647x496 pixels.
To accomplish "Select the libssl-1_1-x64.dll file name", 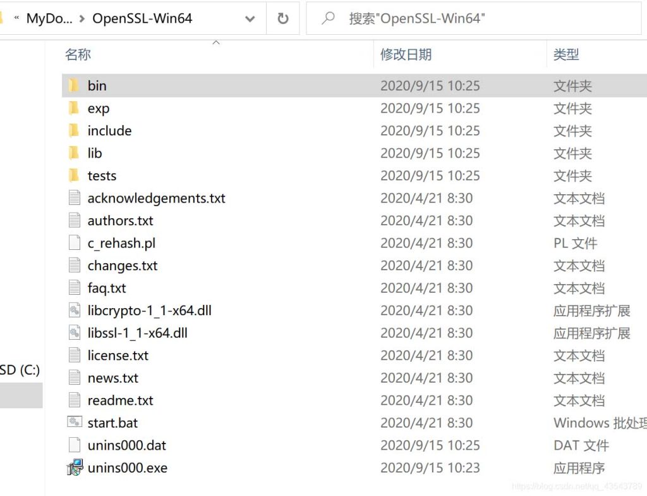I will point(137,333).
